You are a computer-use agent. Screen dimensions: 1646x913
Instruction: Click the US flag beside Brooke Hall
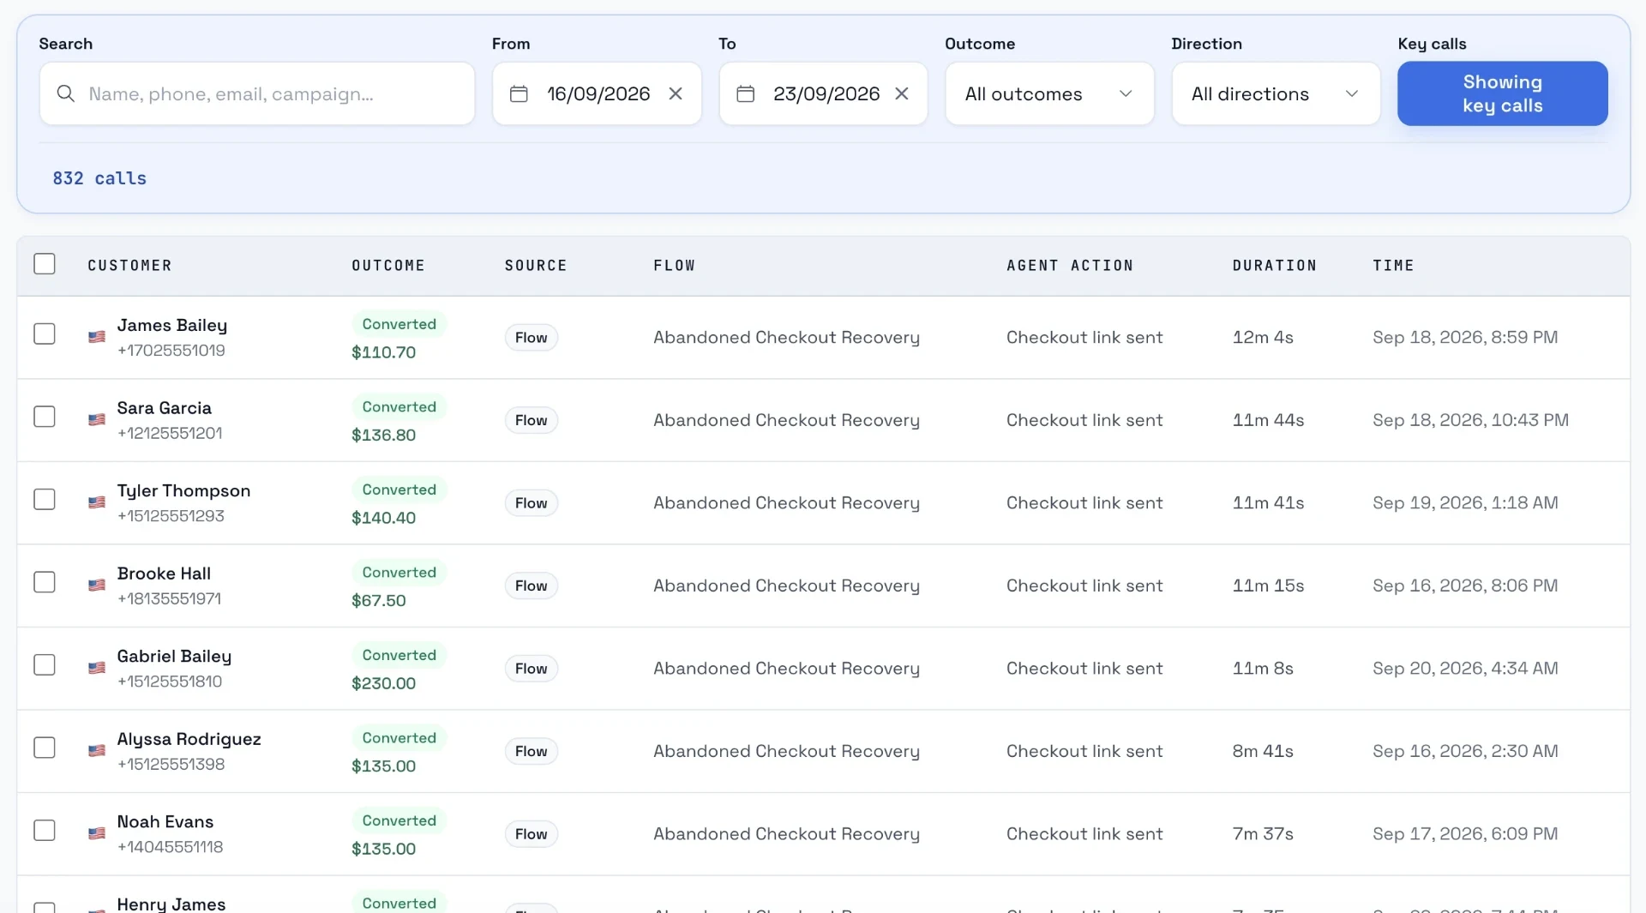pyautogui.click(x=97, y=586)
